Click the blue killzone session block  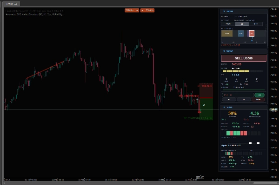(241, 33)
